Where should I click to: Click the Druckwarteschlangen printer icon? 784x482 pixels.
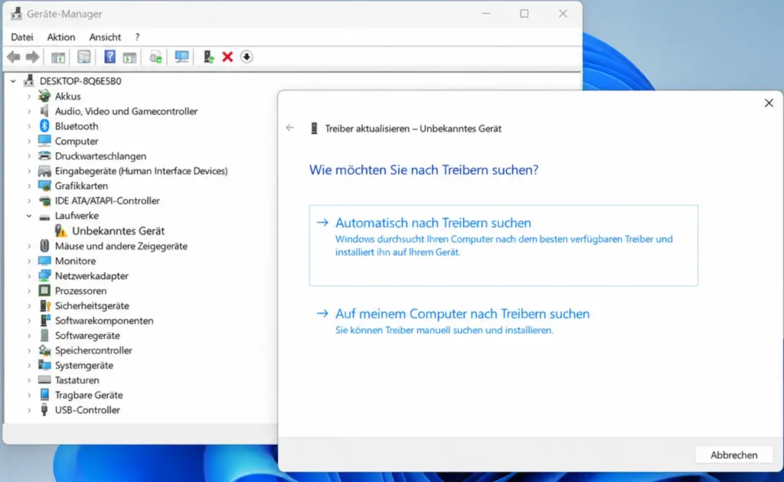[x=44, y=156]
